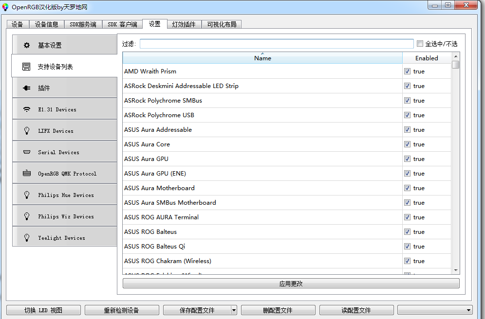Toggle the 全选中/不选 checkbox
Screen dimensions: 485x319
pyautogui.click(x=420, y=44)
